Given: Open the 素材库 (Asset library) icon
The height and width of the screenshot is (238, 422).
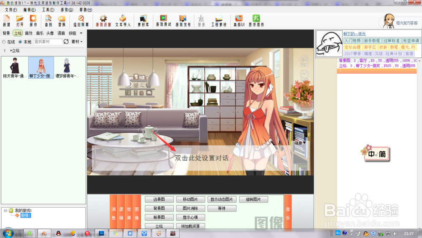Looking at the screenshot, I should [x=143, y=21].
